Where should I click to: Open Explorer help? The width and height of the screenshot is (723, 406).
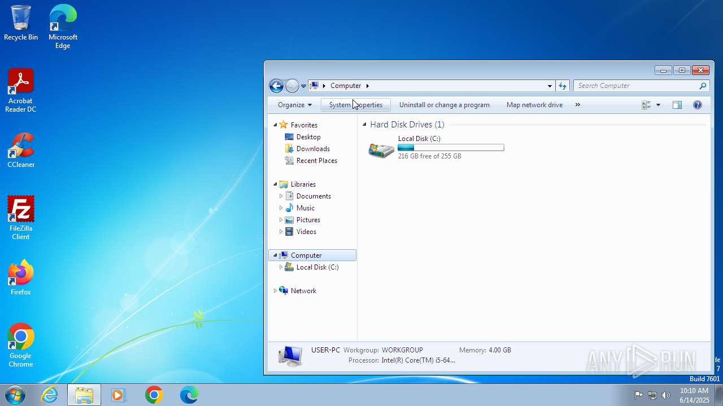pos(698,105)
